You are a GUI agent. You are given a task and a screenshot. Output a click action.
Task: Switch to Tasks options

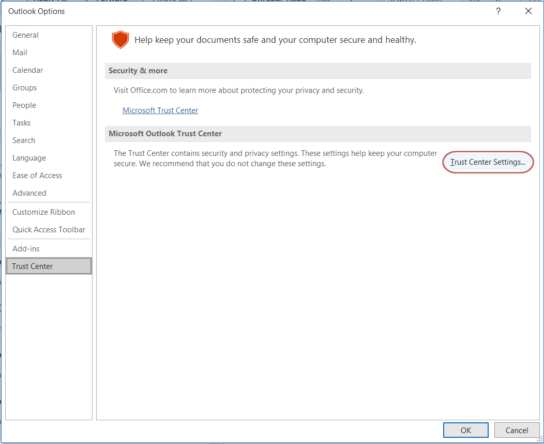[49, 123]
